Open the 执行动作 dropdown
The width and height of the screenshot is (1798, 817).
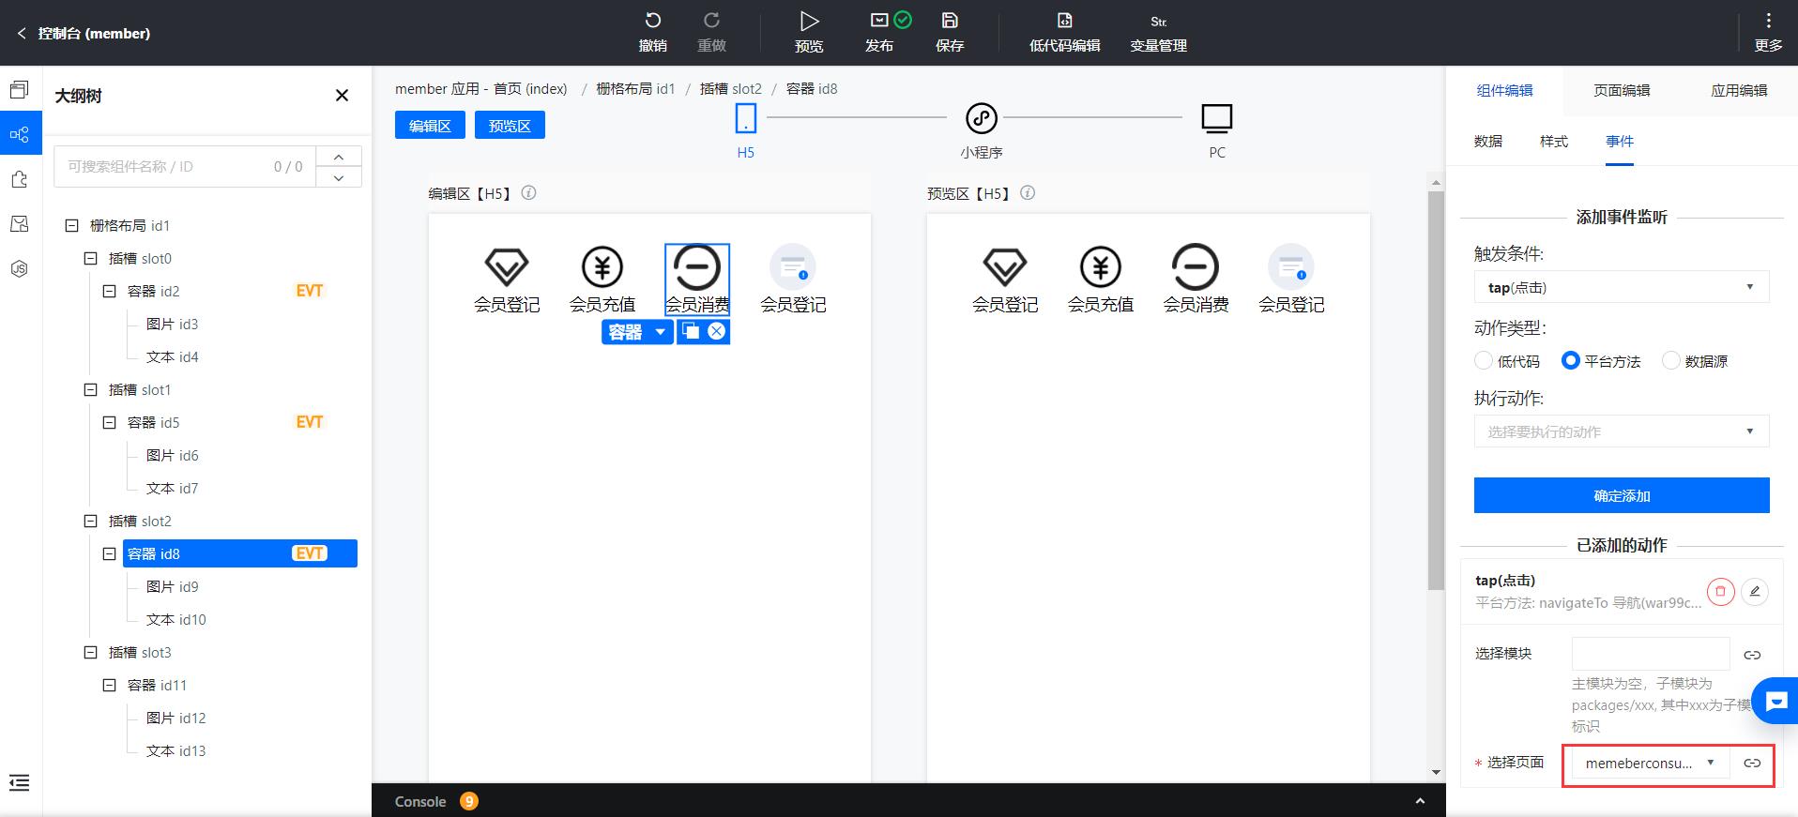(1622, 431)
